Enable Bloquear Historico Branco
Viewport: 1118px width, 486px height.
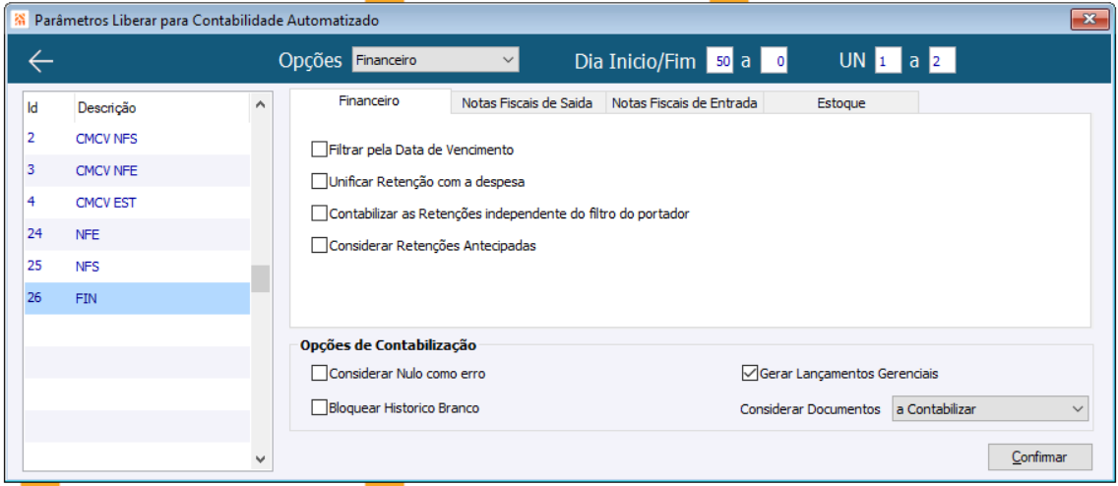click(x=319, y=407)
